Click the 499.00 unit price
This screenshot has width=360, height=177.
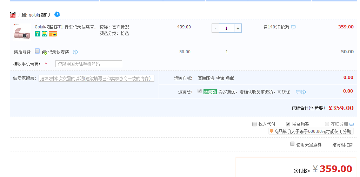tap(184, 27)
